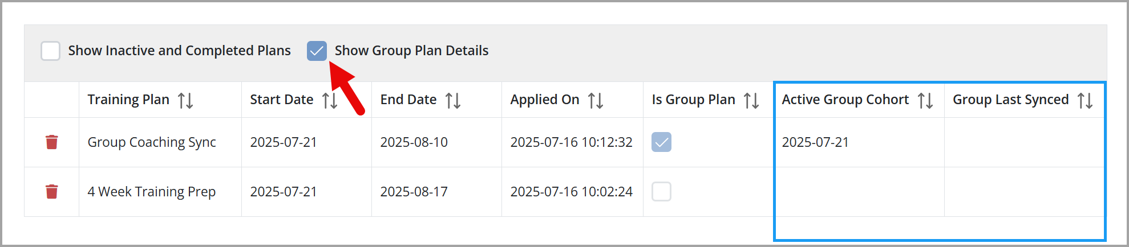Sort by Is Group Plan arrows

click(751, 101)
